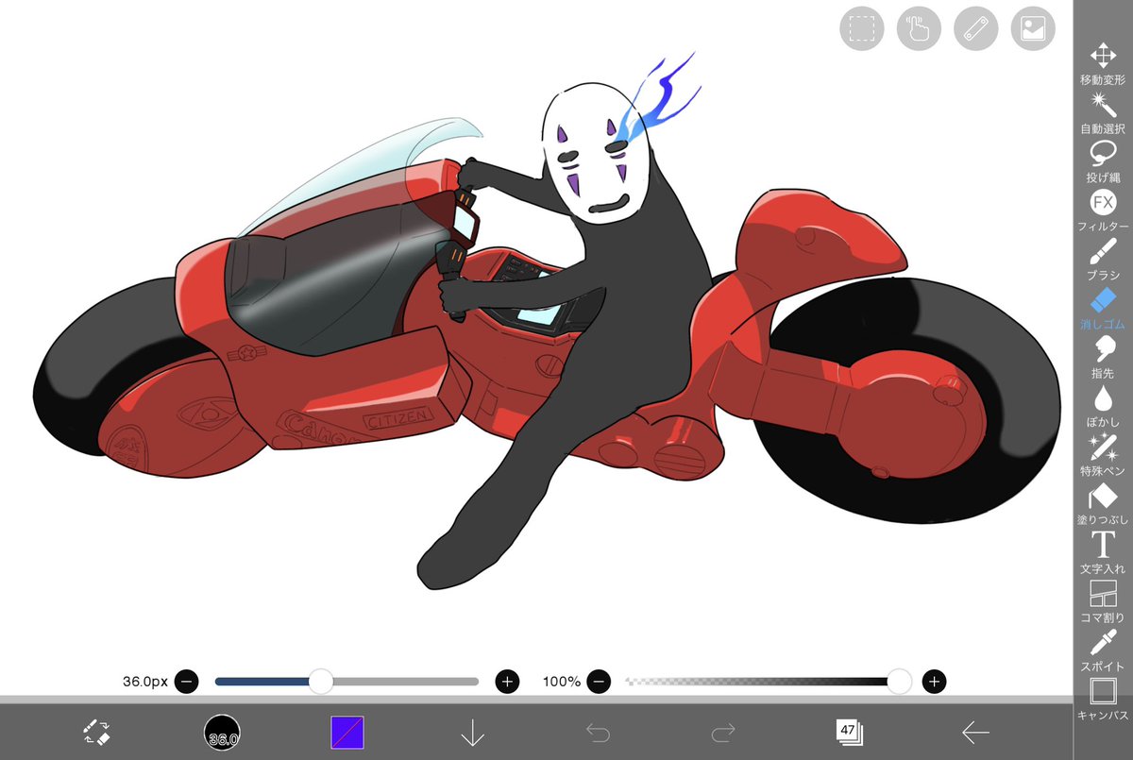Select the Frame Divider (コマ割り) tool
Image resolution: width=1133 pixels, height=760 pixels.
pos(1103,603)
